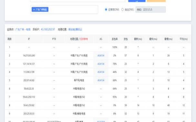Viewport: 196px width, 122px height.
Task: Click the red 仅供参考 note in header
Action: click(84, 39)
